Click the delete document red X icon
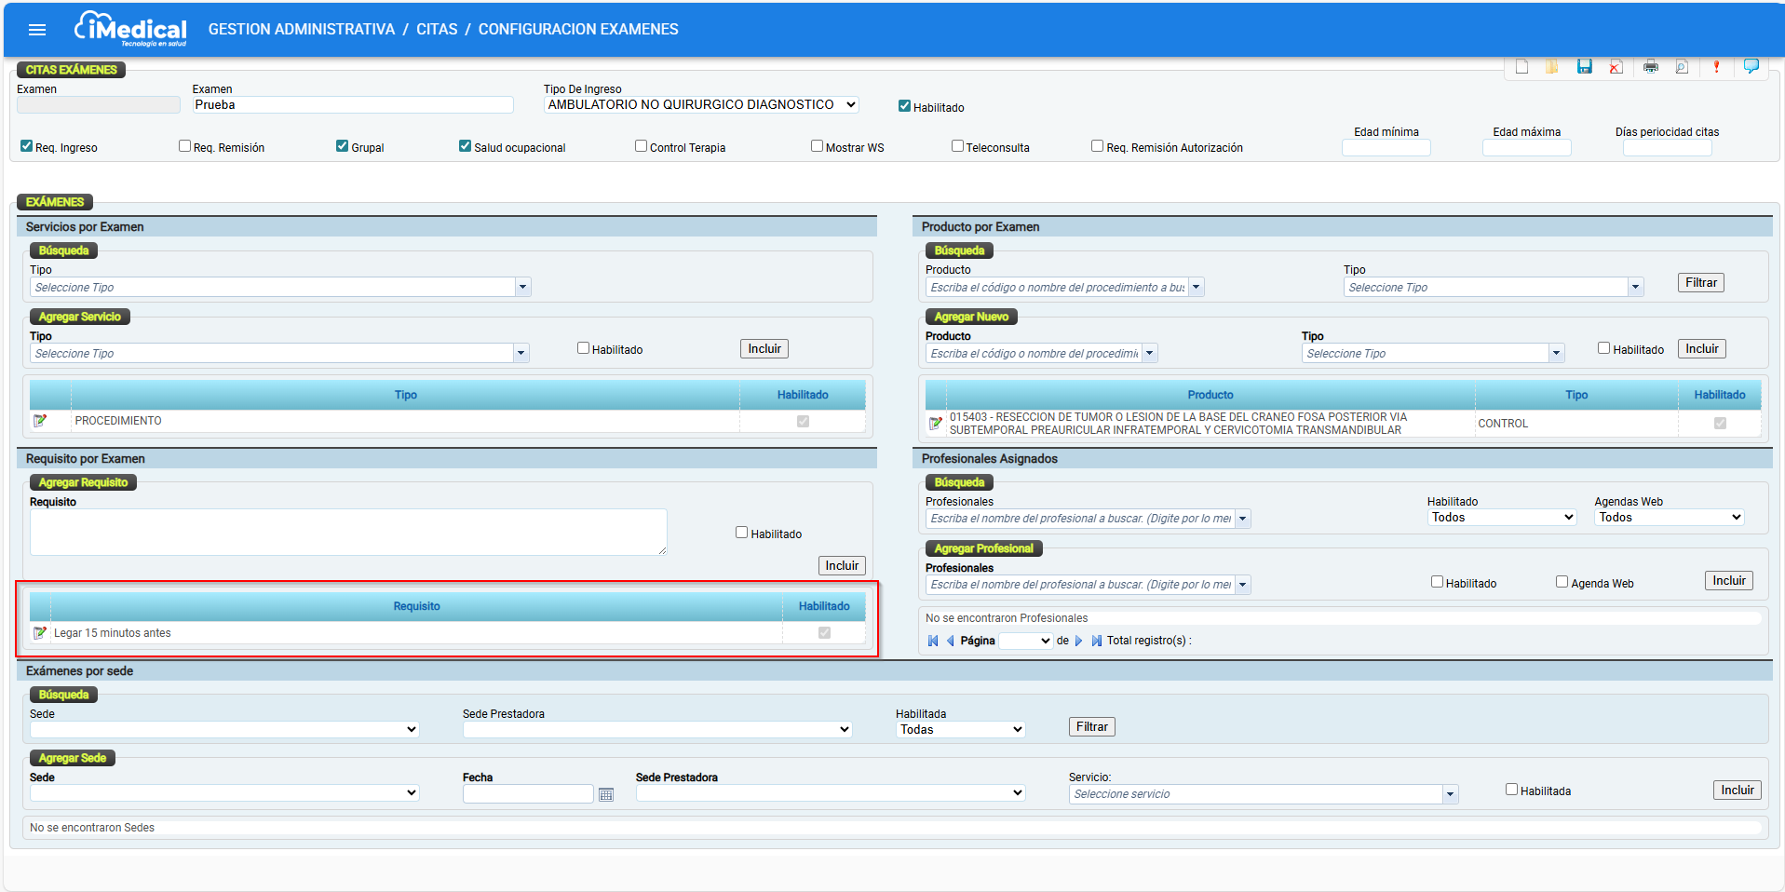1785x892 pixels. tap(1616, 67)
